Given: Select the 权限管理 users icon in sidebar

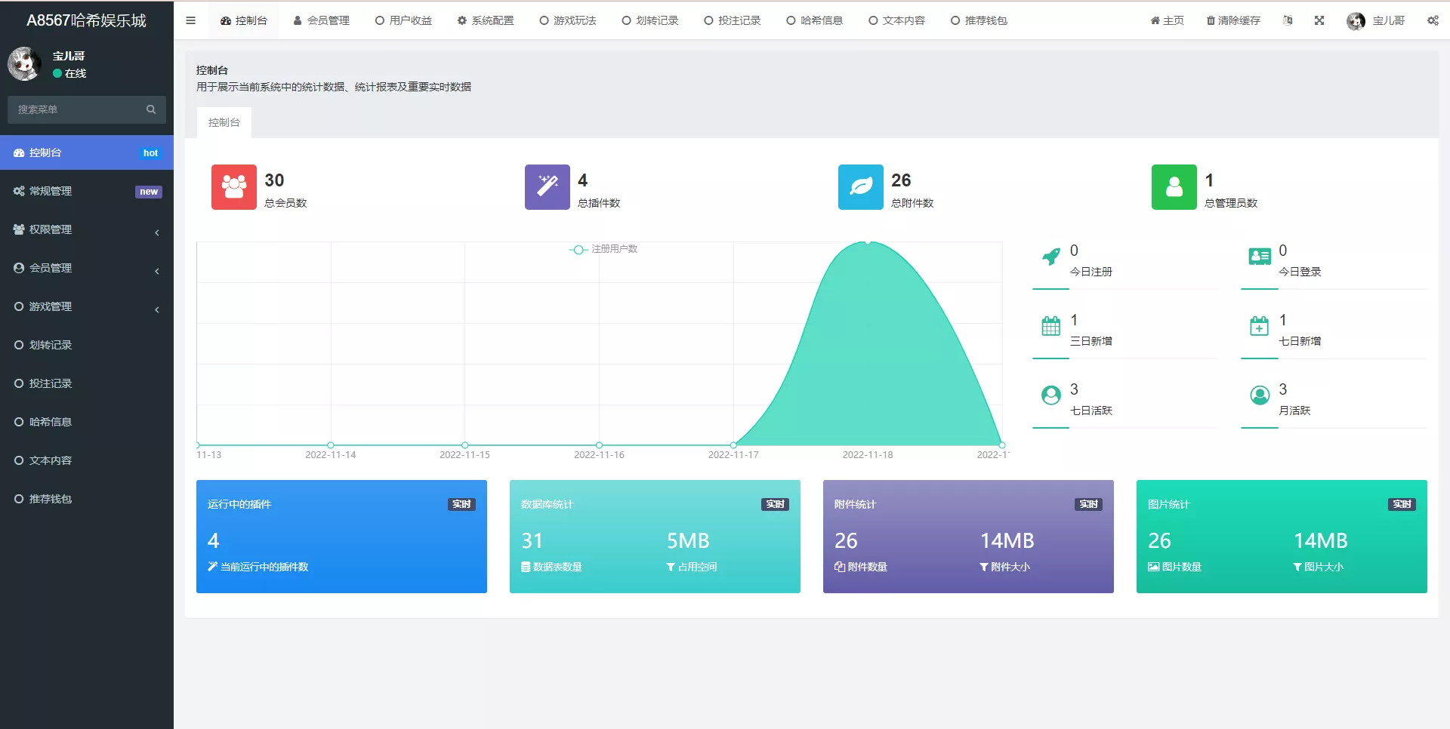Looking at the screenshot, I should [18, 230].
